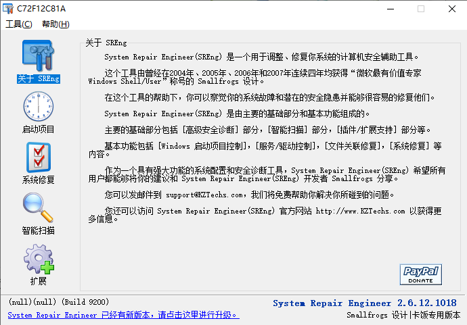The image size is (467, 325).
Task: Click the 启动项目 sidebar label
Action: point(38,129)
